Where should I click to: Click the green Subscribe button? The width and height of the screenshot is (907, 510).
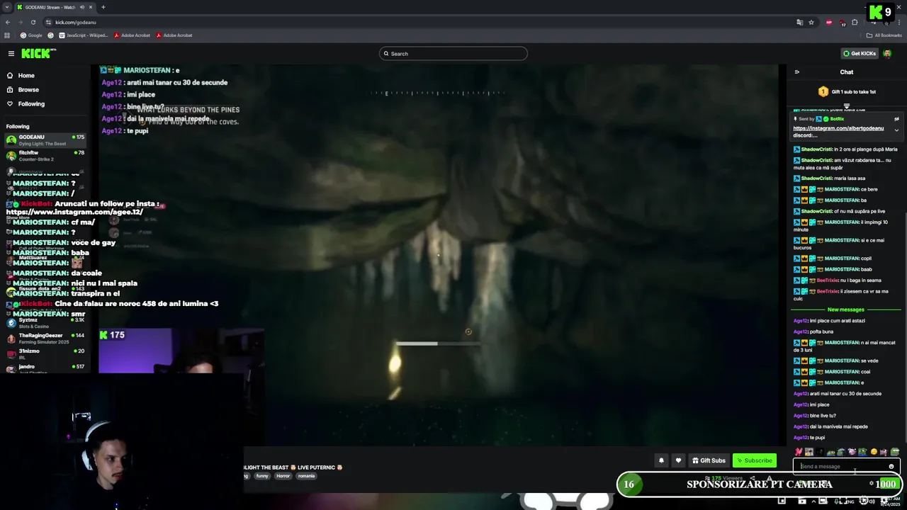pyautogui.click(x=755, y=460)
